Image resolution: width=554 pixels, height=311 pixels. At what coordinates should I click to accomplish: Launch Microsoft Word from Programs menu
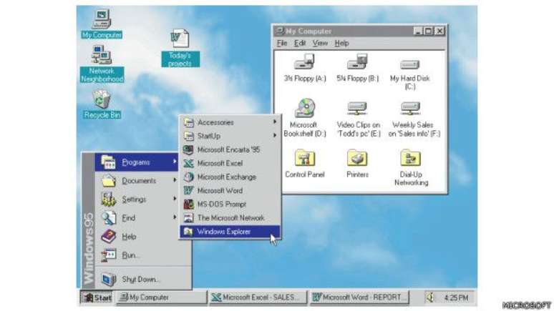point(230,191)
